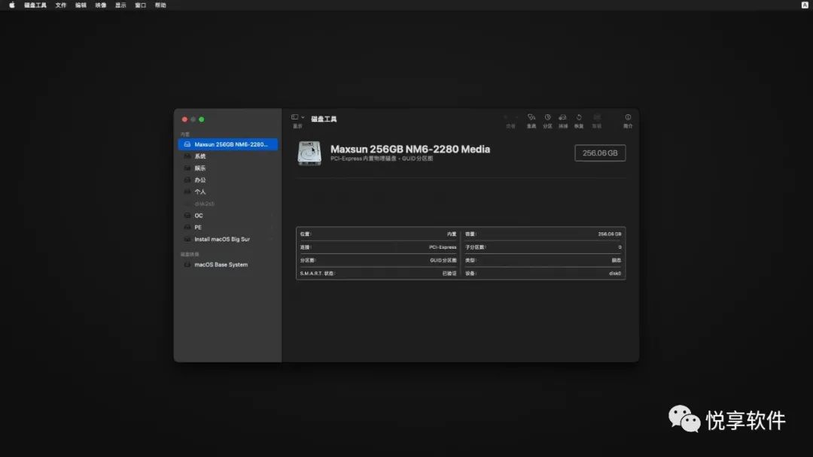Open 简介 (Info) from the toolbar
Screen dimensions: 813x457
(x=628, y=120)
